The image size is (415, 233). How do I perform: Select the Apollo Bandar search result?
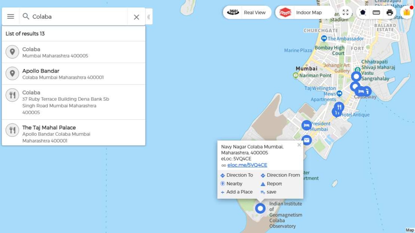[x=74, y=74]
